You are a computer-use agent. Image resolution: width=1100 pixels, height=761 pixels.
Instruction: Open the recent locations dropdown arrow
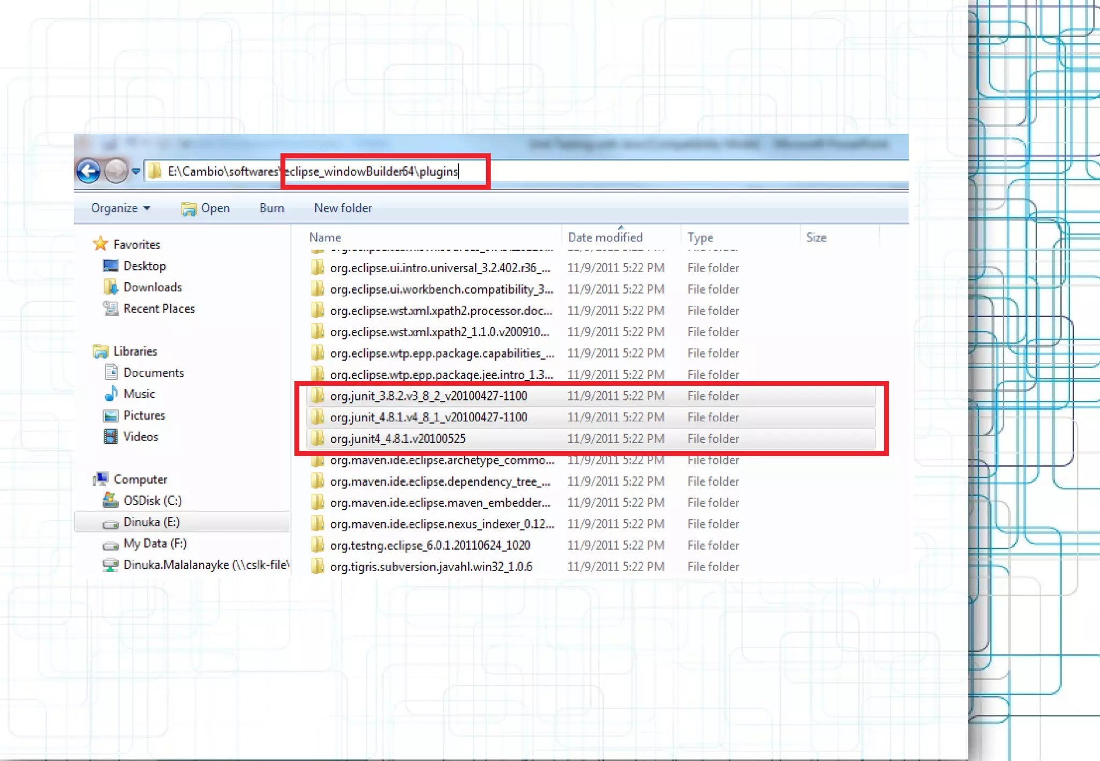(136, 172)
